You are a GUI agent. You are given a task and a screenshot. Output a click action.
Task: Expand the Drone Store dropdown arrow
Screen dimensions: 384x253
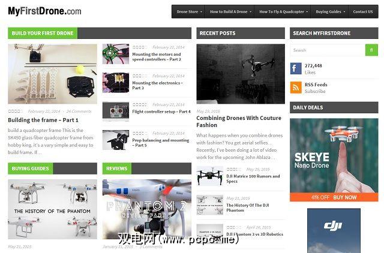[202, 12]
